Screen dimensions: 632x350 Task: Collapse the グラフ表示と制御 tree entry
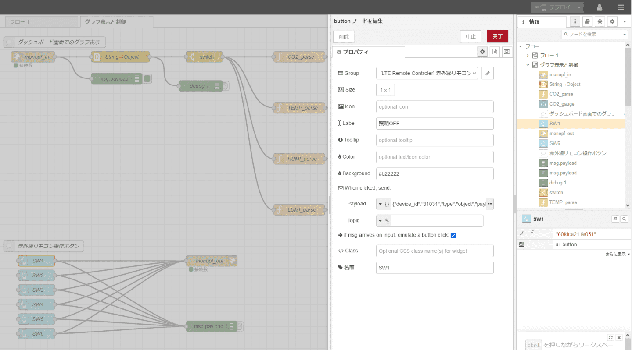pos(528,65)
